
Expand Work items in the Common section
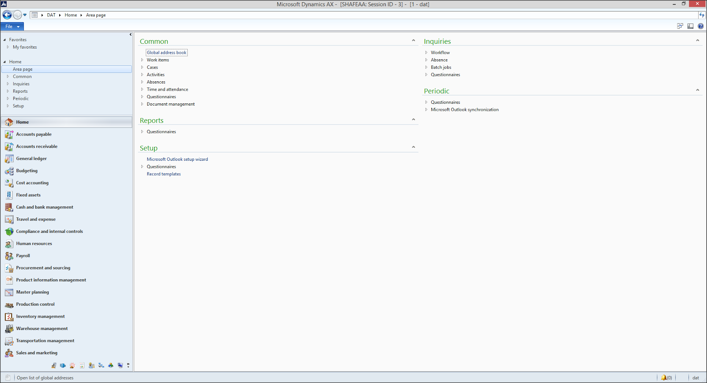tap(142, 60)
